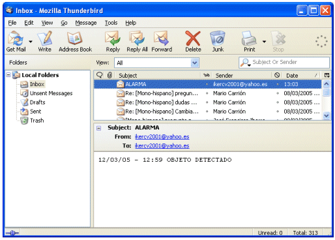Click the To address ikercv2001@yahoo.es

coord(162,146)
